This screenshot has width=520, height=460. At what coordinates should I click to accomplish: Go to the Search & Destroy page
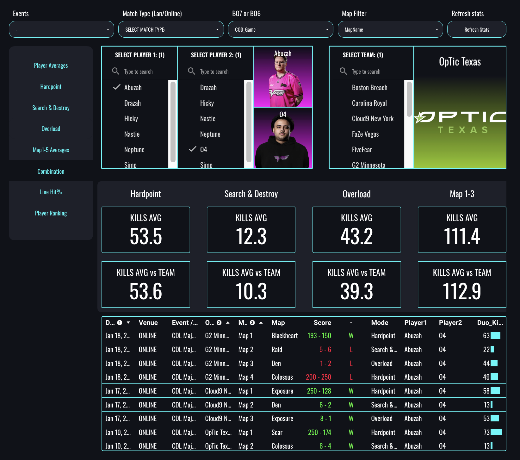pos(51,108)
